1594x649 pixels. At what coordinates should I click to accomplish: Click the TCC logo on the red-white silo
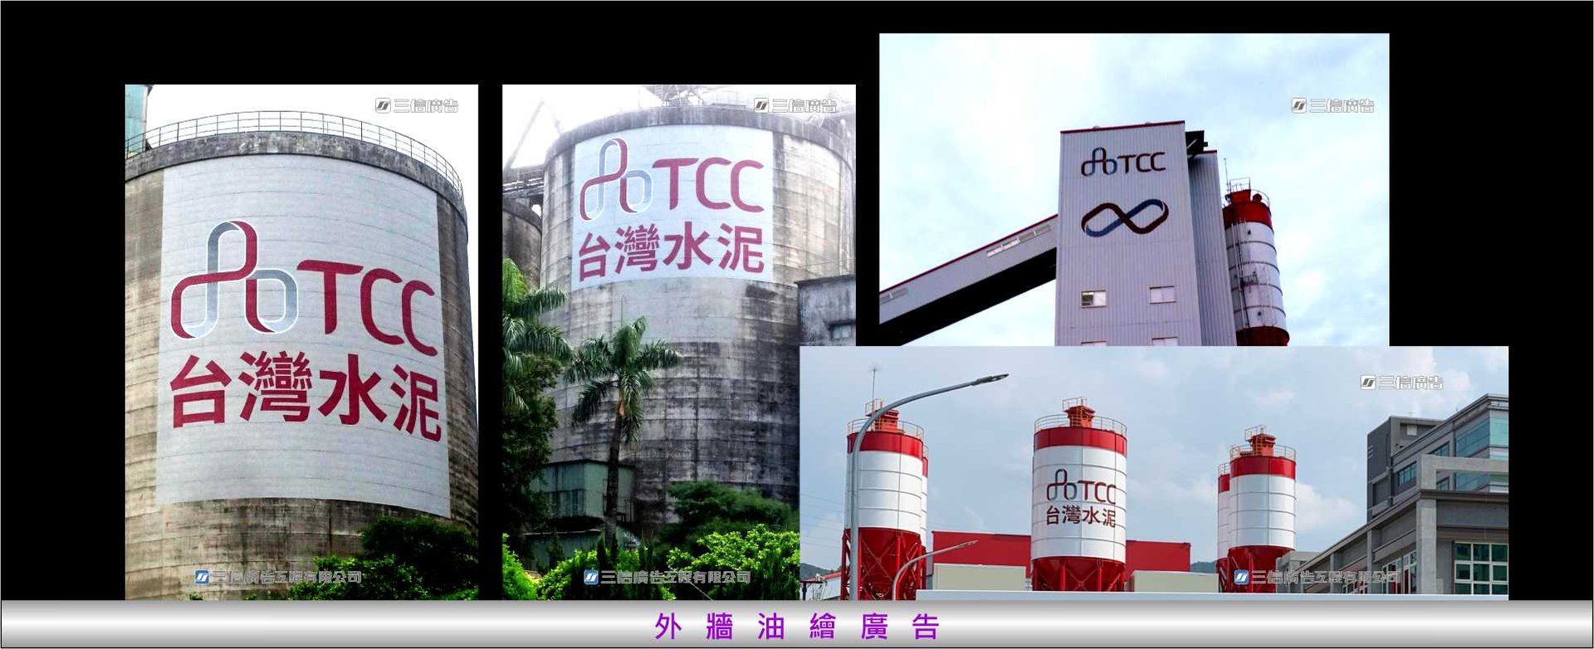[1080, 486]
